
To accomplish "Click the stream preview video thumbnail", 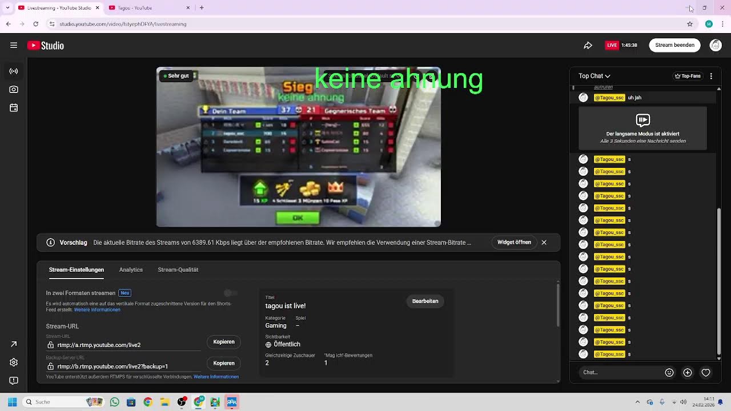I will coord(299,147).
